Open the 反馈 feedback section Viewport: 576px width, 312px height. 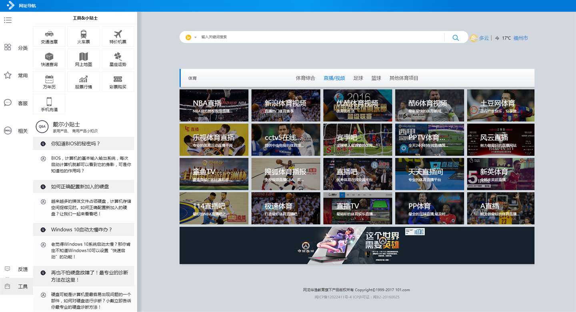pyautogui.click(x=16, y=269)
